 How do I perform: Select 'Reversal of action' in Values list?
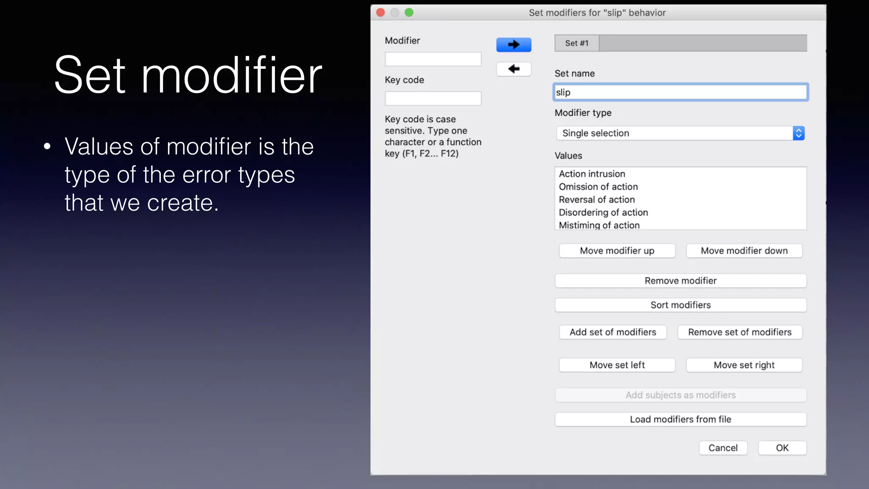(680, 200)
